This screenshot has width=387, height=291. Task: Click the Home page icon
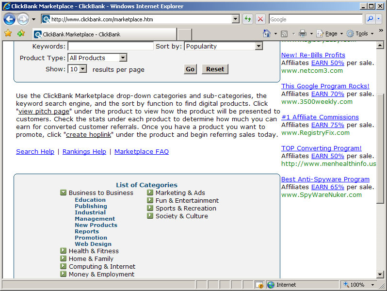click(267, 33)
